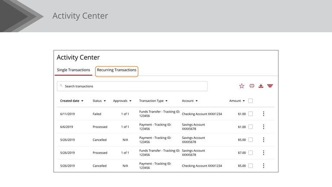Open actions menu for $7.00 Funds Transfer
This screenshot has height=187, width=332.
pos(263,153)
